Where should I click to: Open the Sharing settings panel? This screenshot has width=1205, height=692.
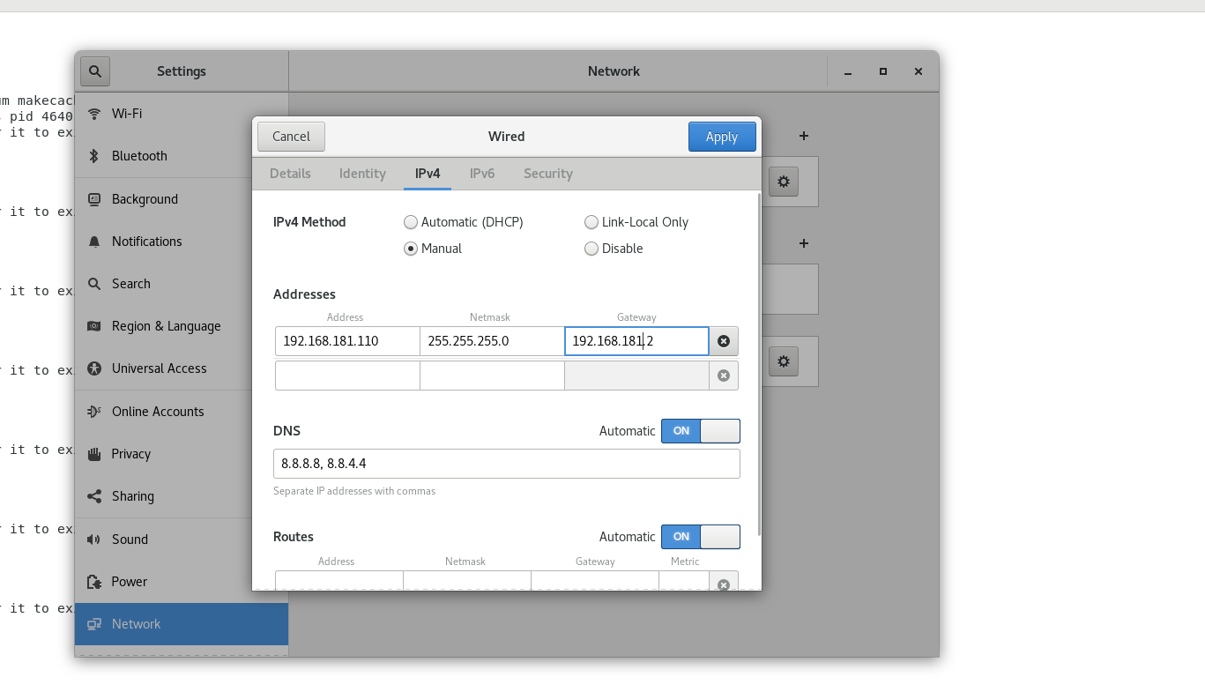point(182,496)
